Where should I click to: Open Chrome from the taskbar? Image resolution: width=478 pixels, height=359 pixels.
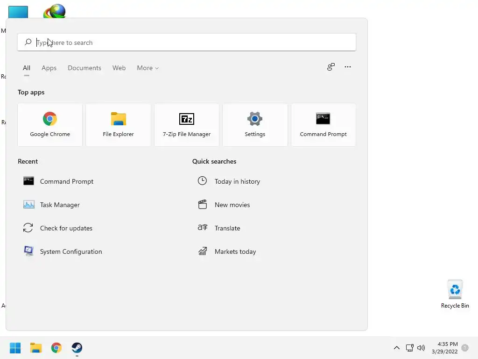coord(56,348)
